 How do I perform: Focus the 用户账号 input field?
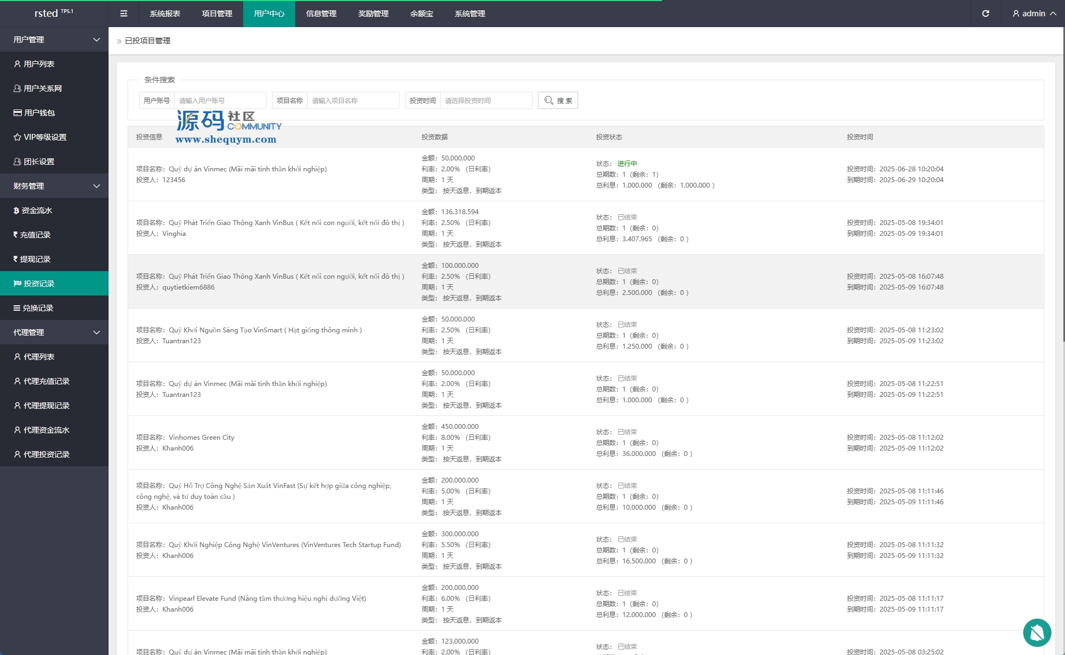(x=220, y=100)
